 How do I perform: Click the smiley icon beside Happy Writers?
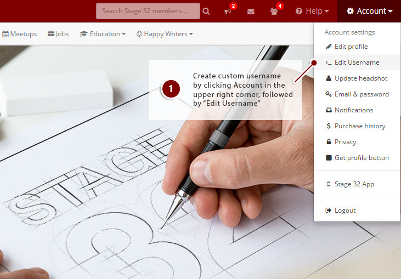pyautogui.click(x=139, y=34)
